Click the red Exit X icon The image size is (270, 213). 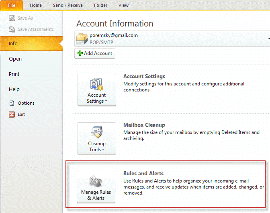click(x=12, y=114)
